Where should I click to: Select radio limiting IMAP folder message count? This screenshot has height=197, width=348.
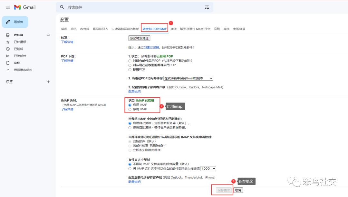click(130, 169)
